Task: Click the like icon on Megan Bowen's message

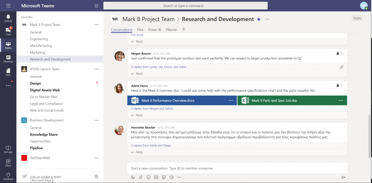Action: coord(337,54)
